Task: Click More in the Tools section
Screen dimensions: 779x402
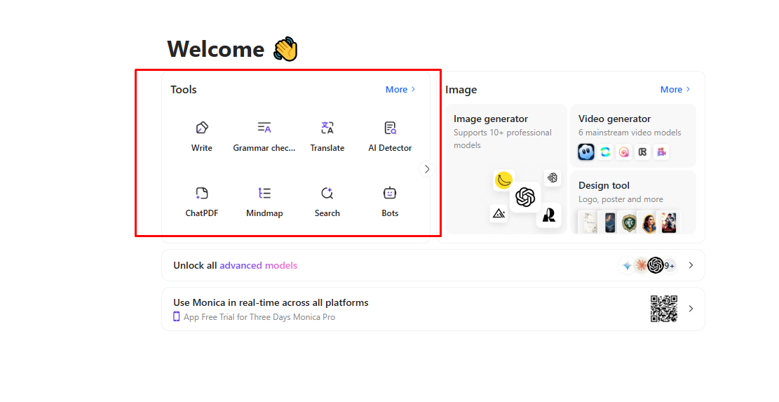Action: pos(400,89)
